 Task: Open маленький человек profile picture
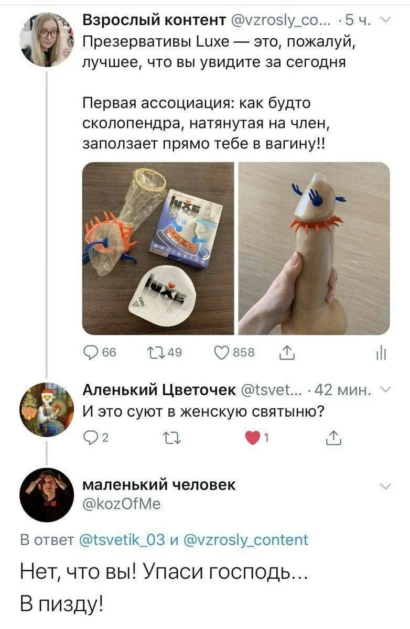click(x=47, y=495)
